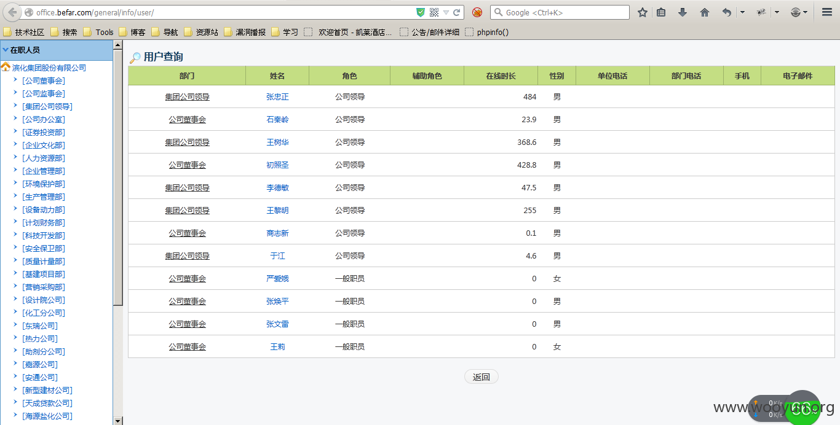Open user link 初照圣
840x425 pixels.
pyautogui.click(x=277, y=165)
